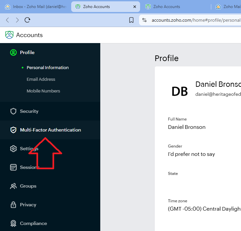The height and width of the screenshot is (231, 241).
Task: Open the Sessions section label
Action: point(30,167)
